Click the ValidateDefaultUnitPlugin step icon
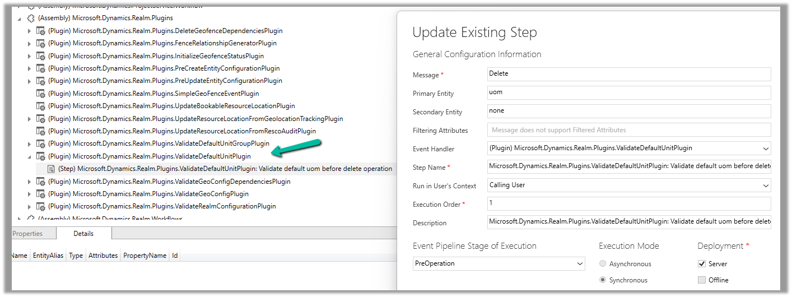Image resolution: width=792 pixels, height=297 pixels. coord(51,169)
